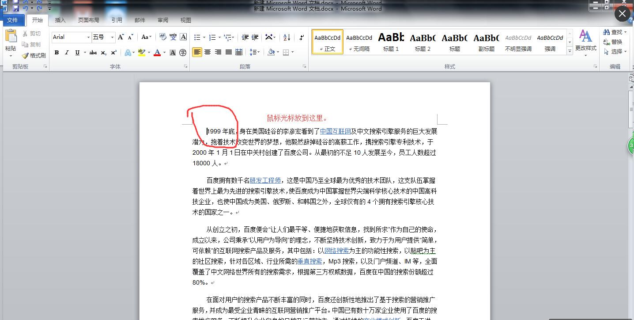The height and width of the screenshot is (320, 634).
Task: Switch to the 审阅 Review tab
Action: pos(162,20)
